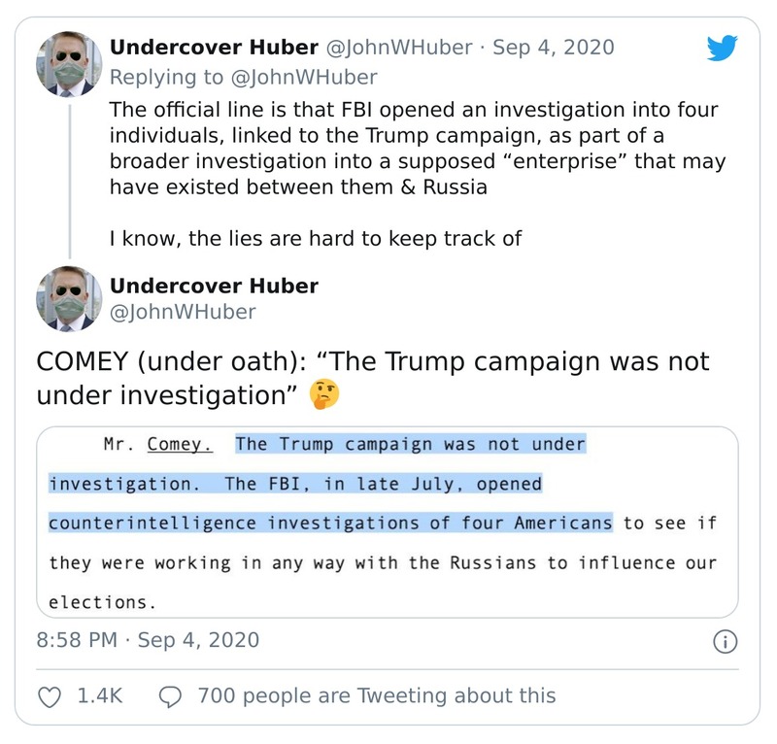Click the @JohnWHuber handle under the main name
Image resolution: width=777 pixels, height=744 pixels.
click(183, 312)
